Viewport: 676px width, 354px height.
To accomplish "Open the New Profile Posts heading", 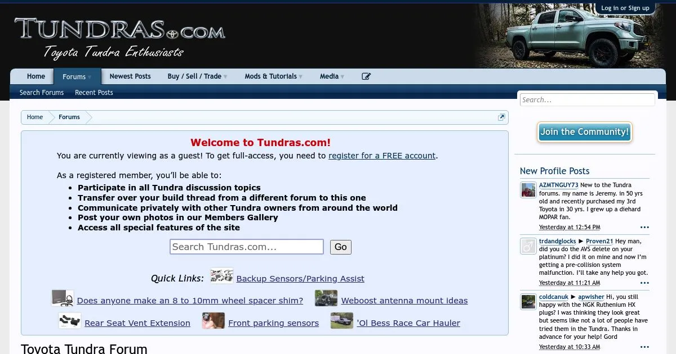I will [554, 171].
